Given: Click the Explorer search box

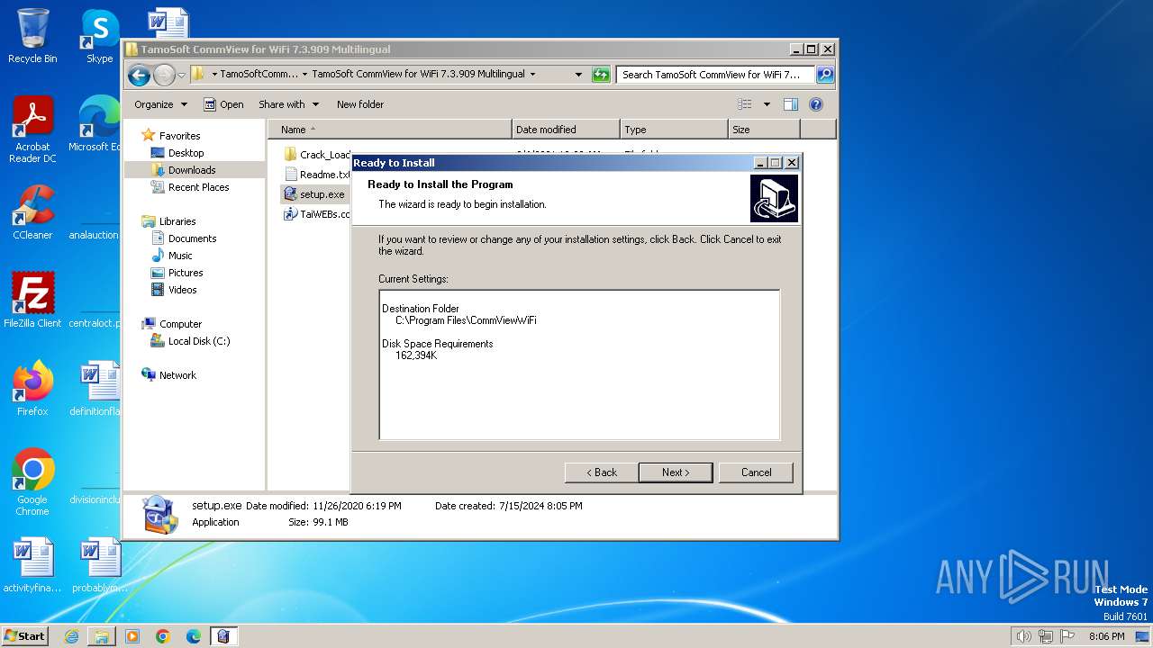Looking at the screenshot, I should pyautogui.click(x=716, y=75).
